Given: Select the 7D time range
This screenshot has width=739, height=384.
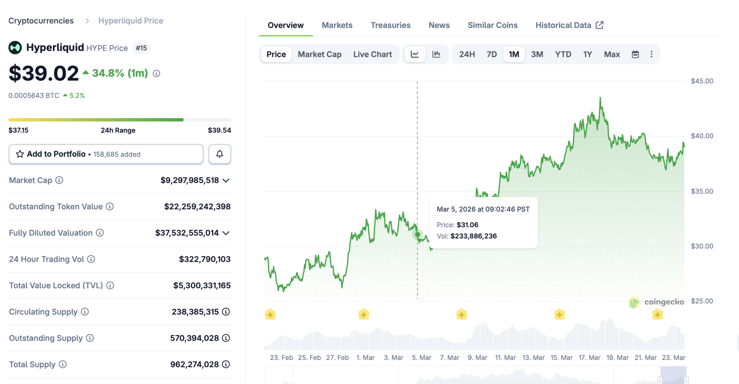Looking at the screenshot, I should 491,54.
